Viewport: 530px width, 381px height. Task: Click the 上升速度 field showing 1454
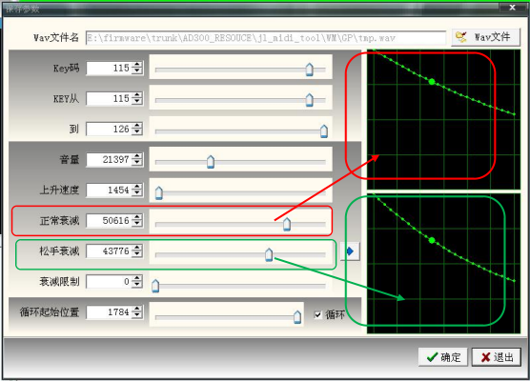pyautogui.click(x=109, y=190)
